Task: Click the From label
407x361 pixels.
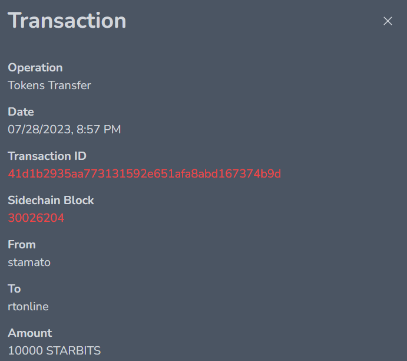Action: pyautogui.click(x=22, y=245)
